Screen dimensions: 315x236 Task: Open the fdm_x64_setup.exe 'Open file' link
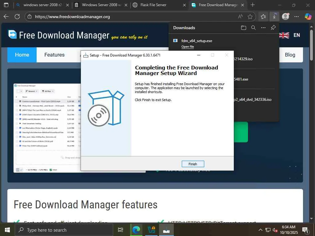[x=188, y=47]
